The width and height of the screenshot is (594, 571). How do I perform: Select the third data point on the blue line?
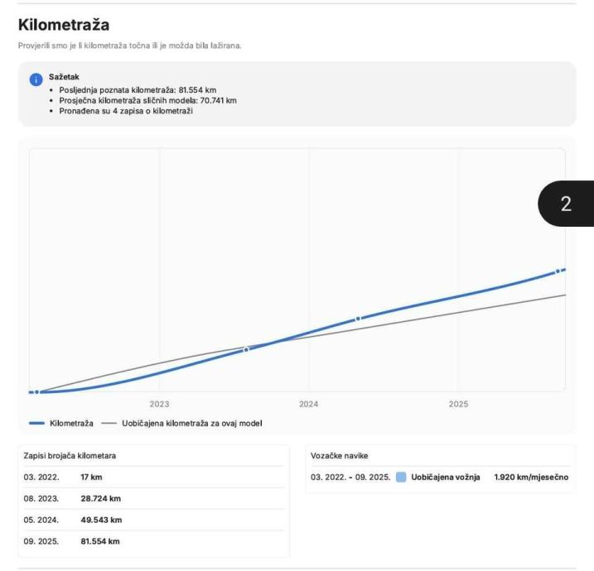coord(358,319)
